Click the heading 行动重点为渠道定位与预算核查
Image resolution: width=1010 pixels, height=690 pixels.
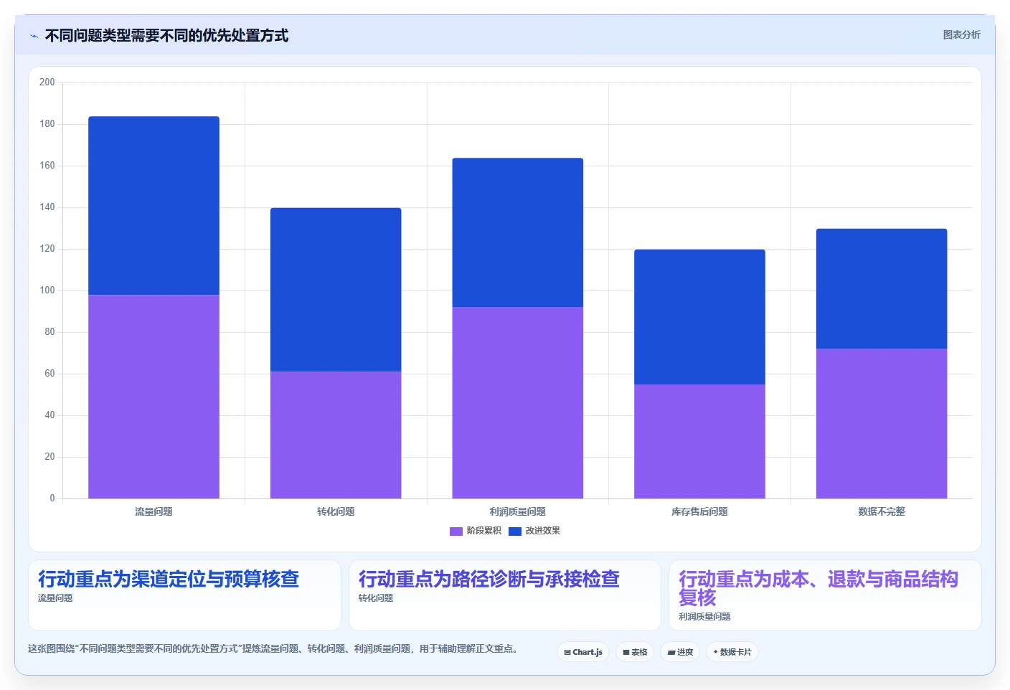[169, 579]
